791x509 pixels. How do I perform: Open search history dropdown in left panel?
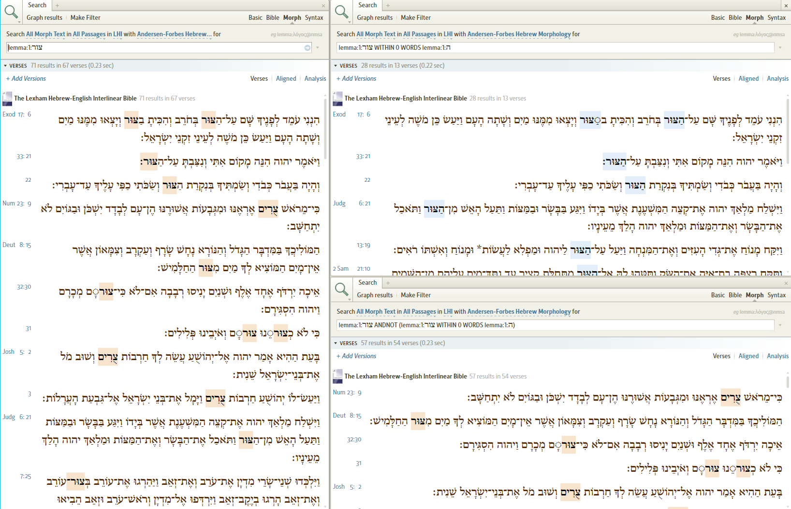pos(318,47)
